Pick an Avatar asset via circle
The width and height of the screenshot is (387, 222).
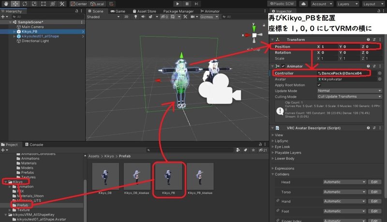[x=380, y=79]
